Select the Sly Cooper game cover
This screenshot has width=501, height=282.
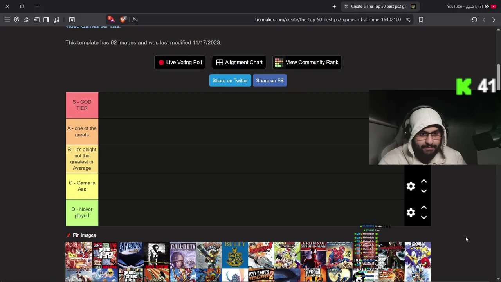pos(131,255)
